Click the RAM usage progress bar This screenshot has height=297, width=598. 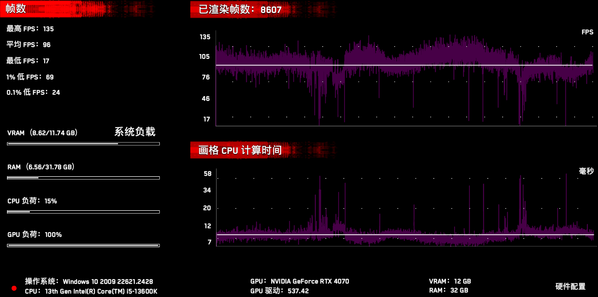pos(83,178)
